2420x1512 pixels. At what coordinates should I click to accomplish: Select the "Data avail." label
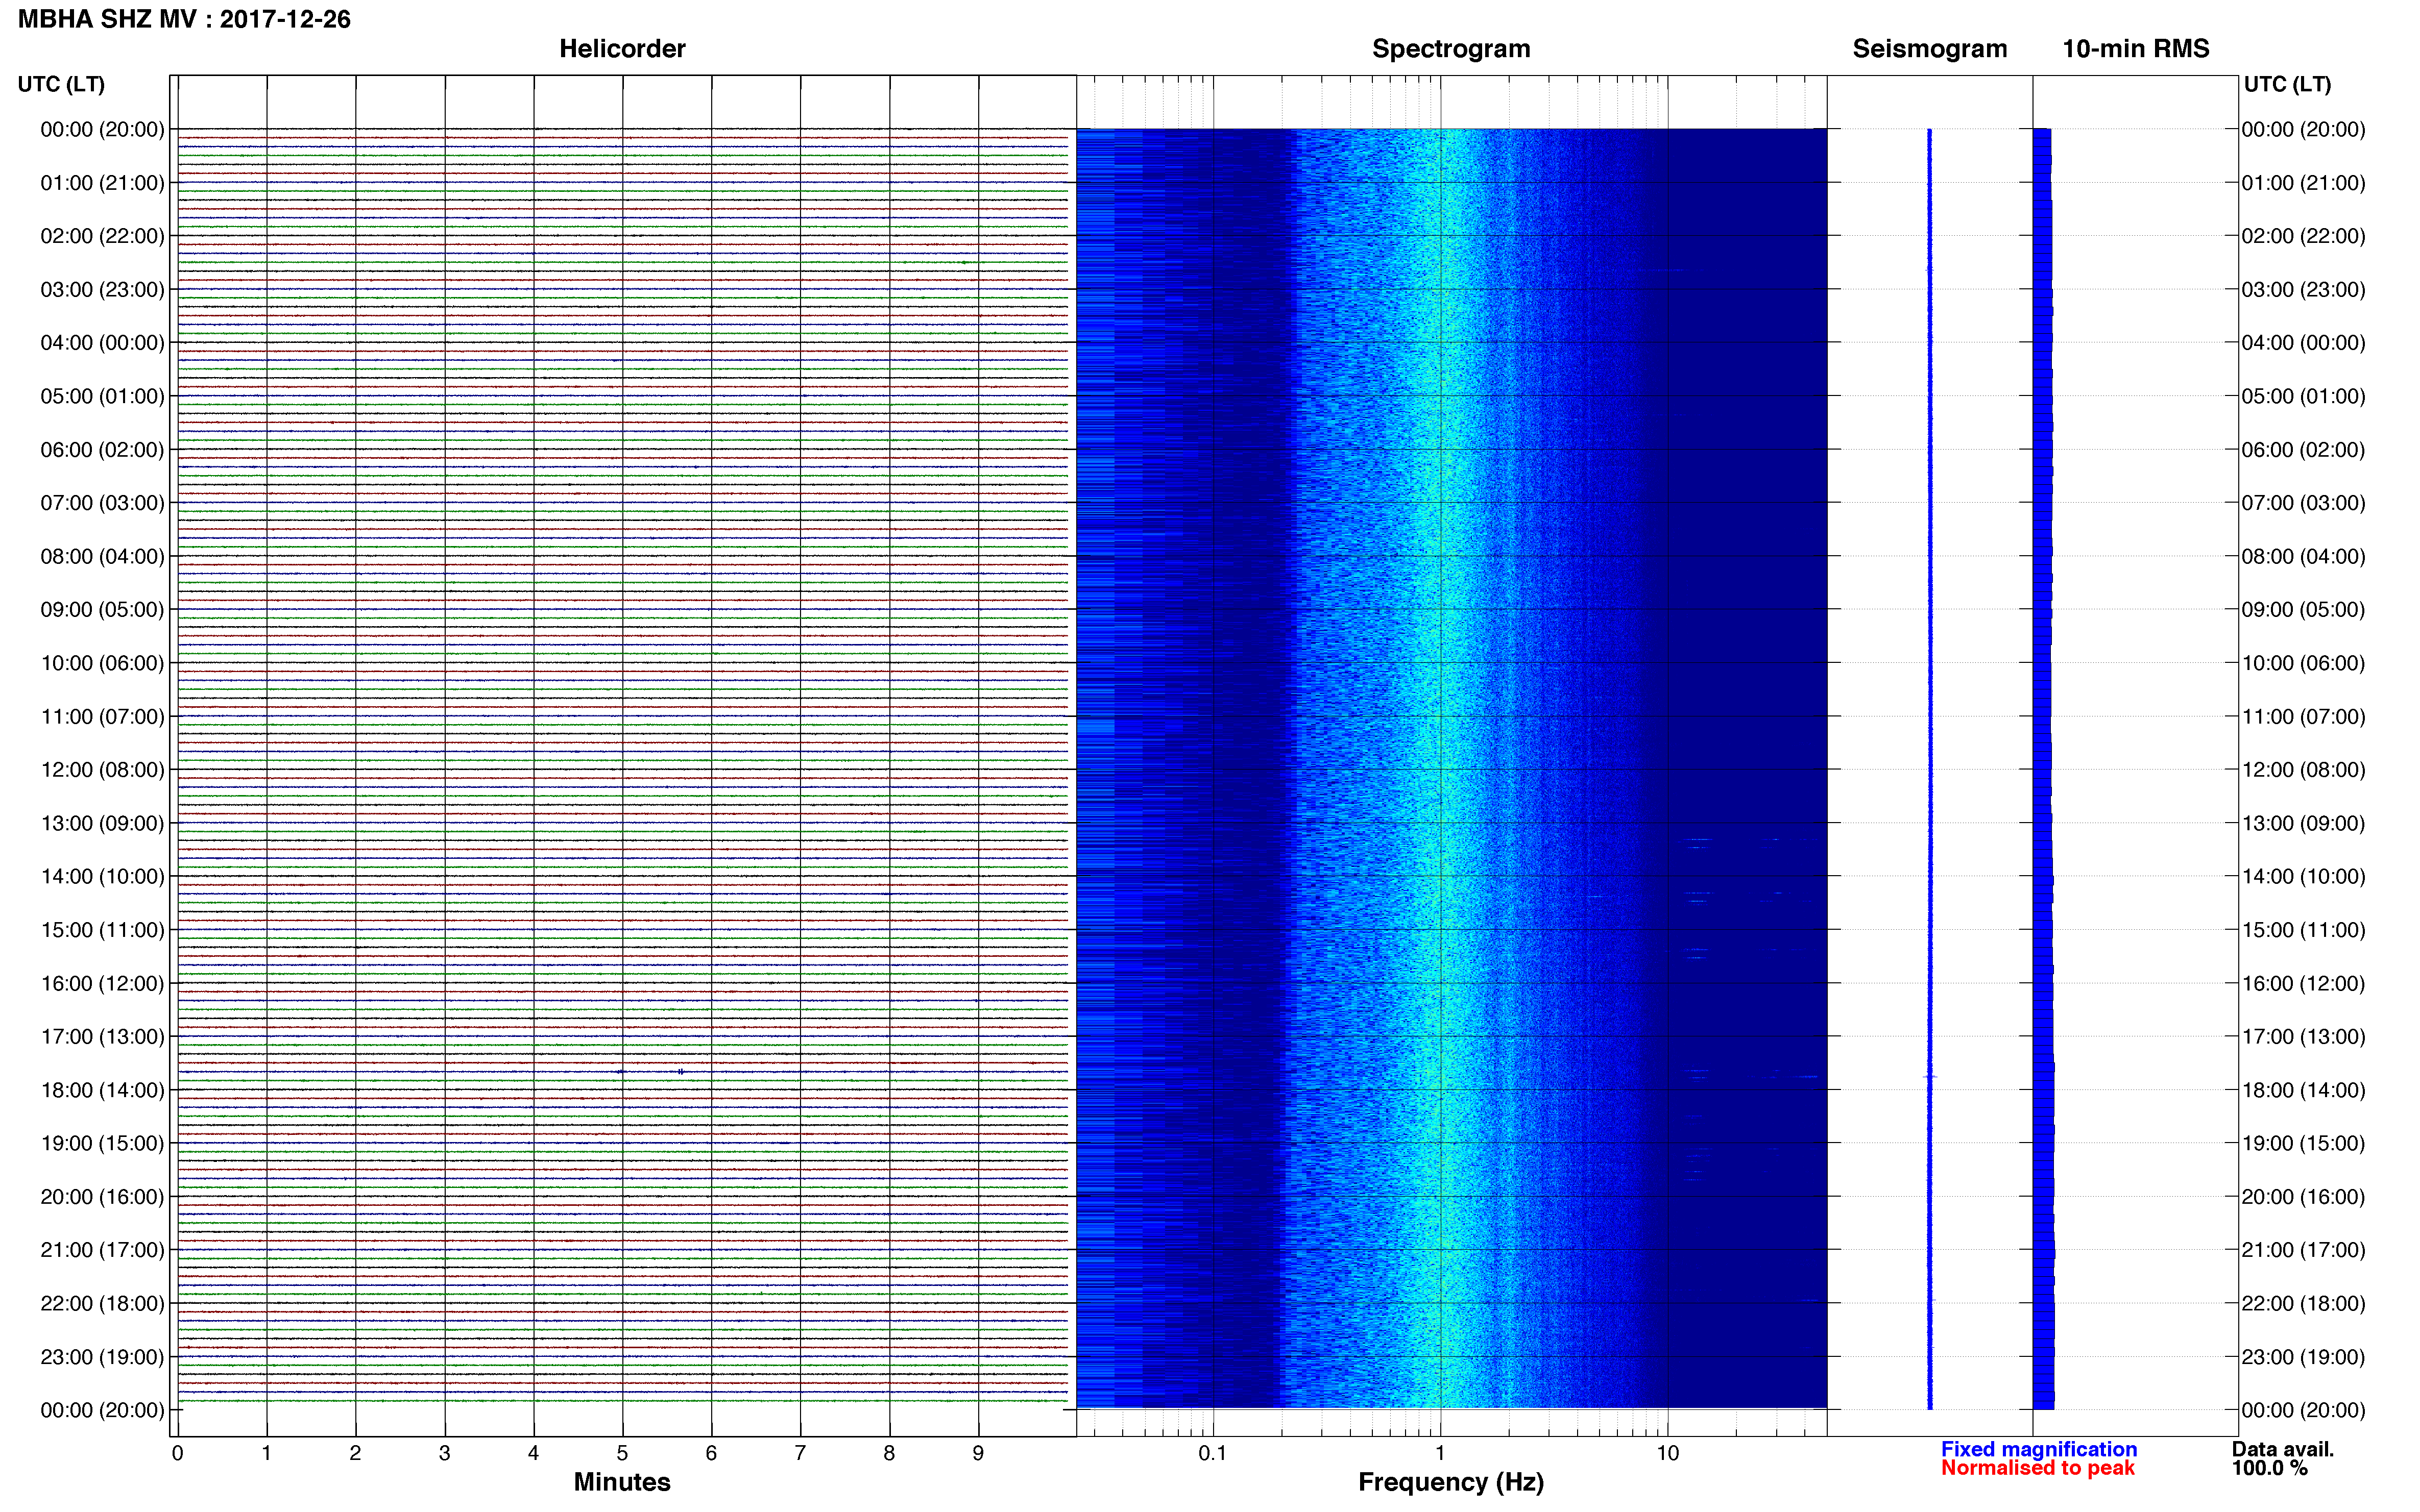(x=2283, y=1449)
